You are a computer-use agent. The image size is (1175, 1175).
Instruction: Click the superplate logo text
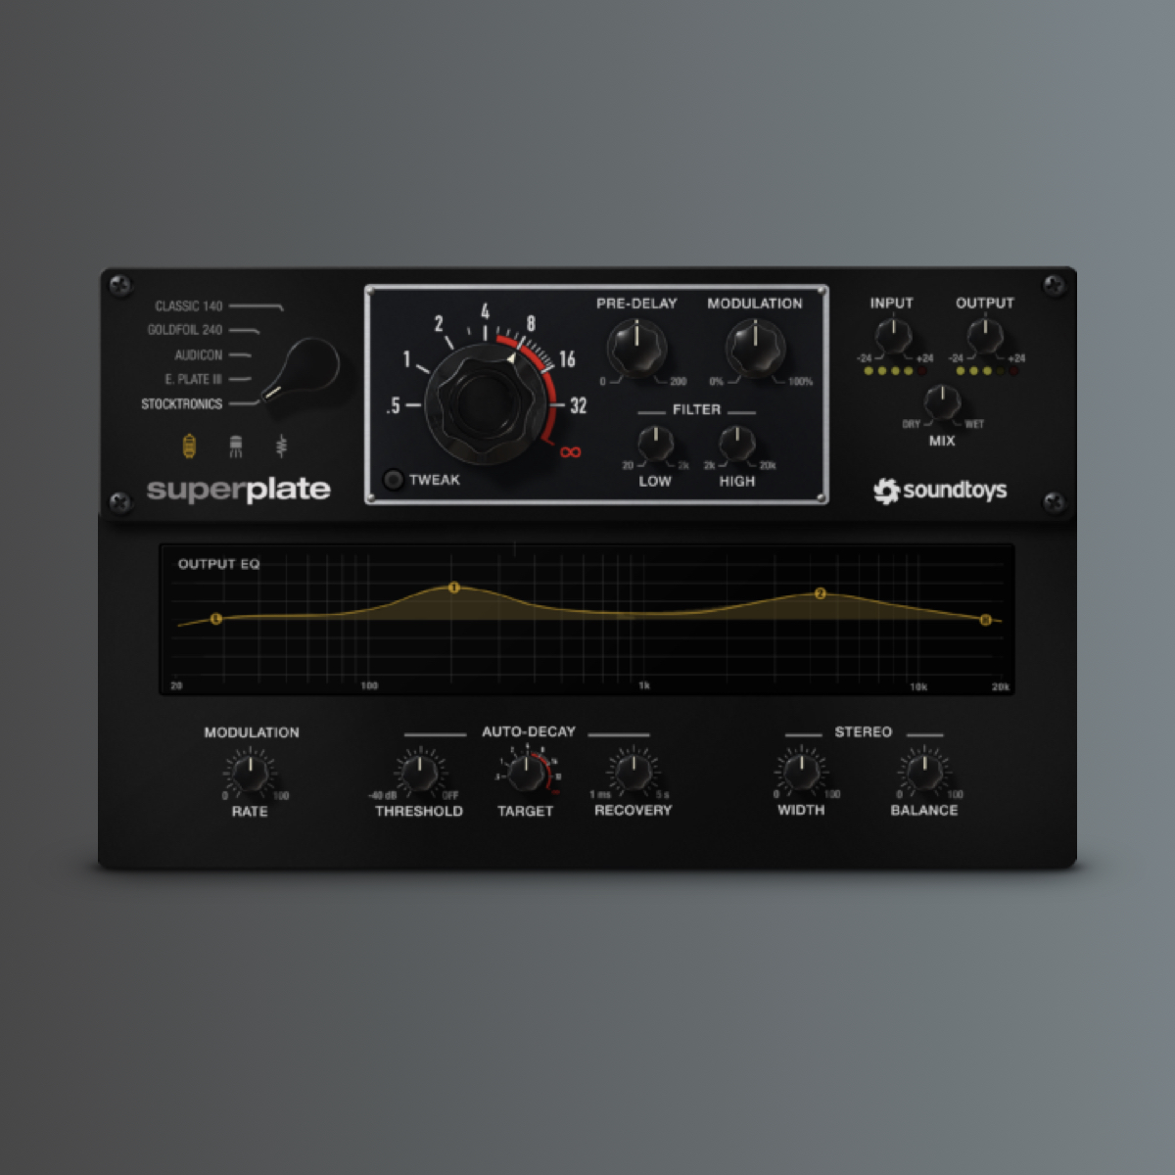238,488
